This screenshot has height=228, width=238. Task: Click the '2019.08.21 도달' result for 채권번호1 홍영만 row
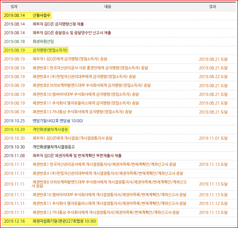(213, 68)
